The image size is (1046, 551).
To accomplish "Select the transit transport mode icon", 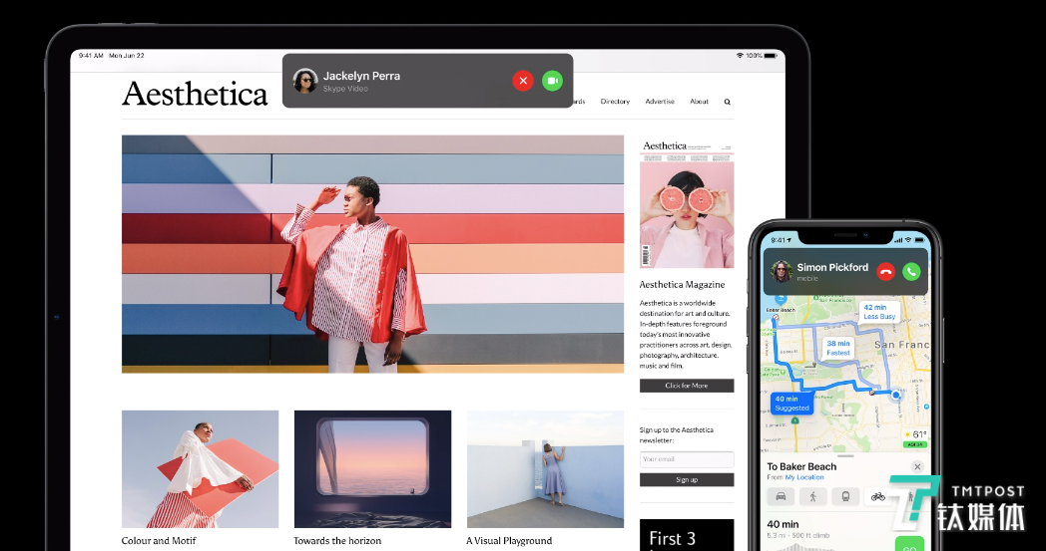I will tap(845, 496).
